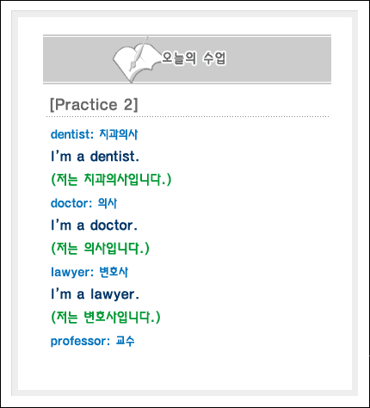This screenshot has width=370, height=408.
Task: Click the sentence 'I'm a dentist.'
Action: pyautogui.click(x=95, y=157)
